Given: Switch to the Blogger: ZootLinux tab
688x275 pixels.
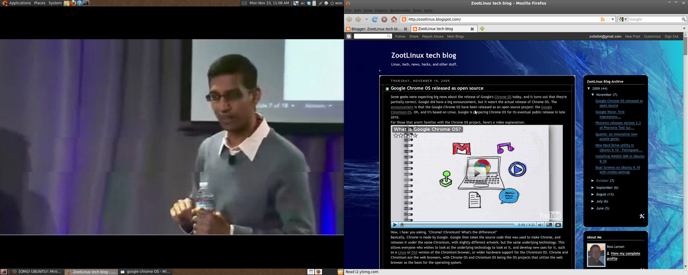Looking at the screenshot, I should point(376,29).
